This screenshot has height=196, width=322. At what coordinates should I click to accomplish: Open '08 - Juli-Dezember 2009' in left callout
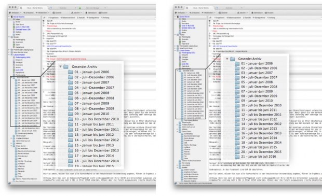coord(94,108)
